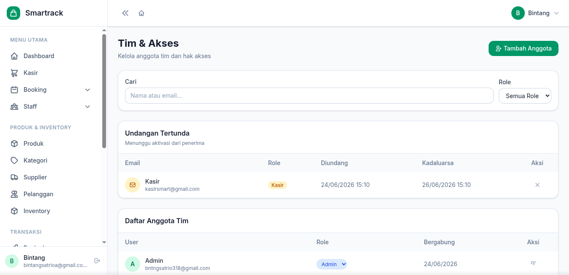
Task: Click the green B avatar in header
Action: coord(518,13)
